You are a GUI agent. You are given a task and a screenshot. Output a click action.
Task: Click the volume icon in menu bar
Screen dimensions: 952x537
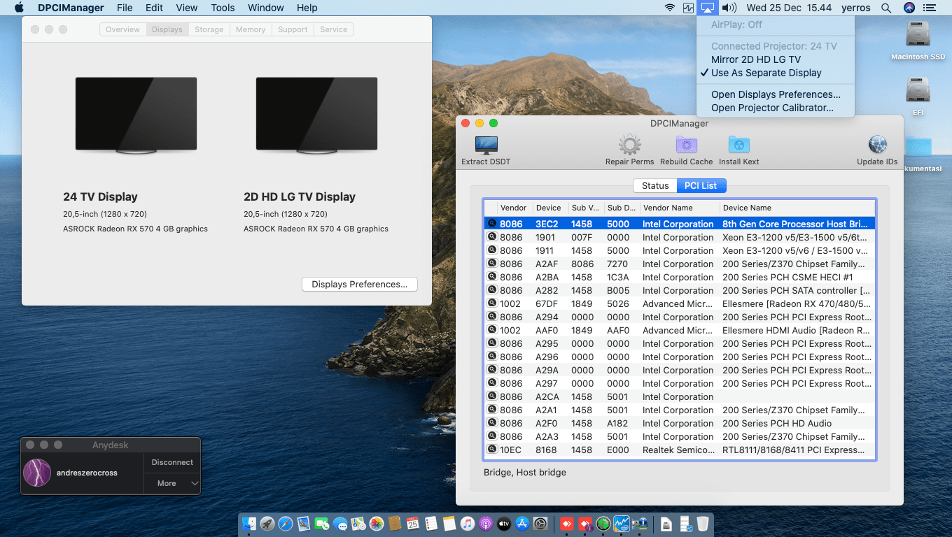tap(729, 8)
